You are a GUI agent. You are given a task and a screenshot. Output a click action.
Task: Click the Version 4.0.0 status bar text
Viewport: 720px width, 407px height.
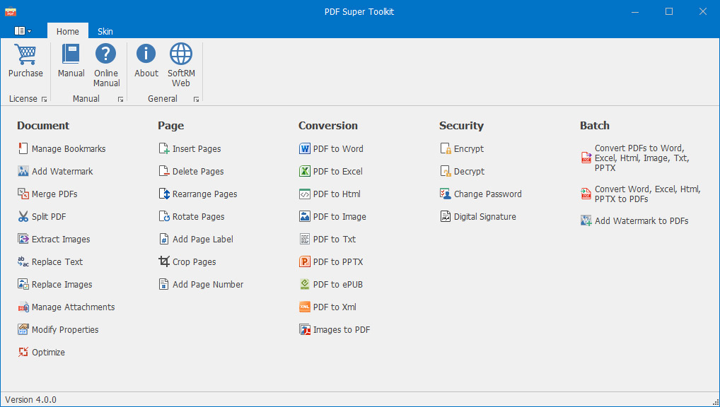30,399
